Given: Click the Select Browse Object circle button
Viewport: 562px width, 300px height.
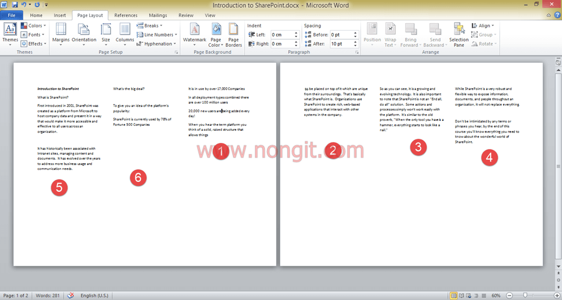Looking at the screenshot, I should coord(558,280).
